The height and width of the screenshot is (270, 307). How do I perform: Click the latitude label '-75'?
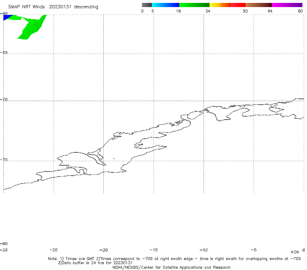tap(4, 160)
